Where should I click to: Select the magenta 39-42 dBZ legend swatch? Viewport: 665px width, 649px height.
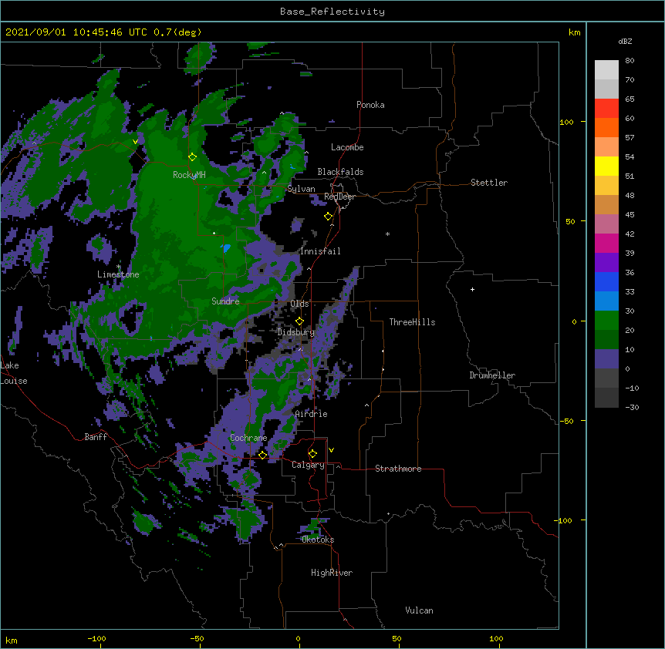(x=606, y=243)
